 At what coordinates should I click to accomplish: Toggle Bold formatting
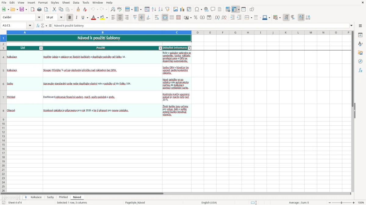coord(70,18)
